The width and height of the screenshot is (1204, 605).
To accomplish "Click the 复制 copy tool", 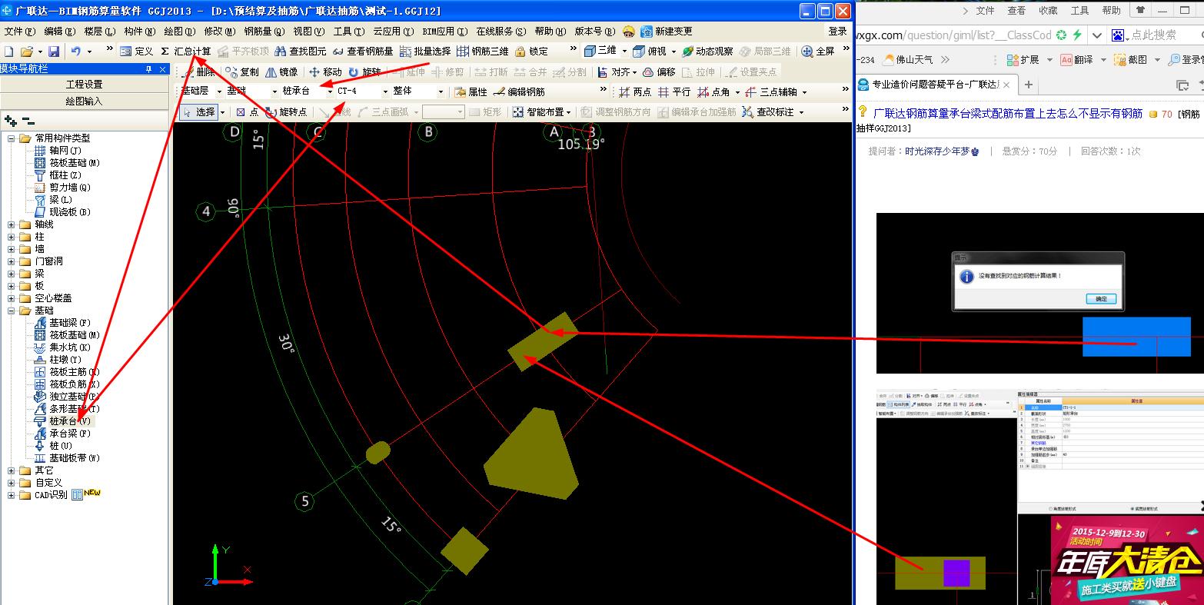I will pos(242,71).
